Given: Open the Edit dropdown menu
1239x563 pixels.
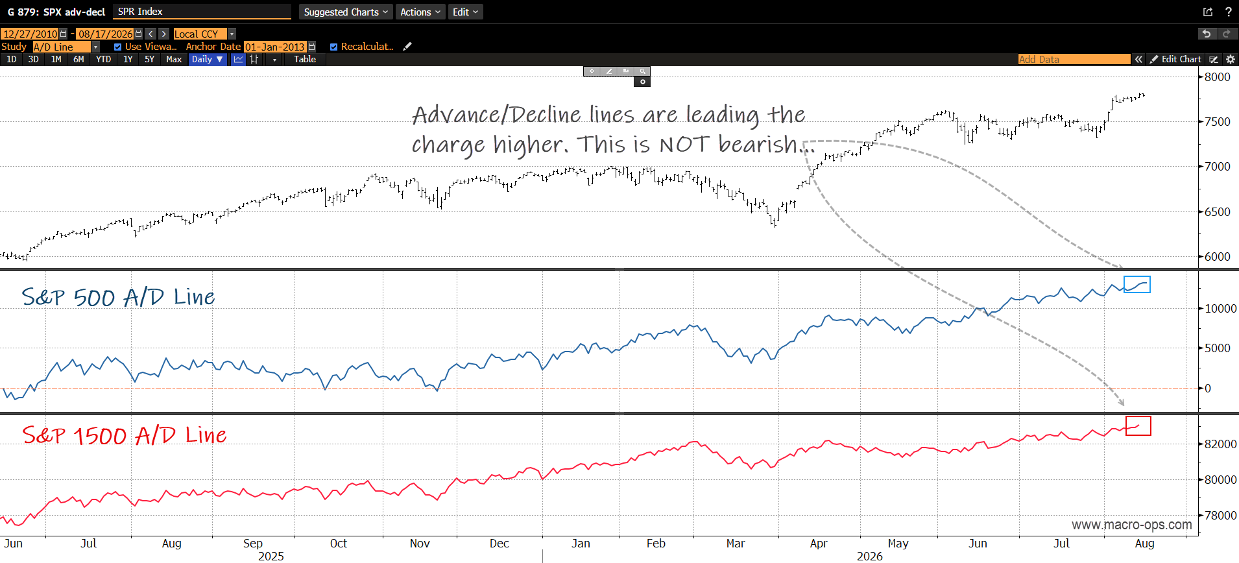Looking at the screenshot, I should [x=465, y=12].
